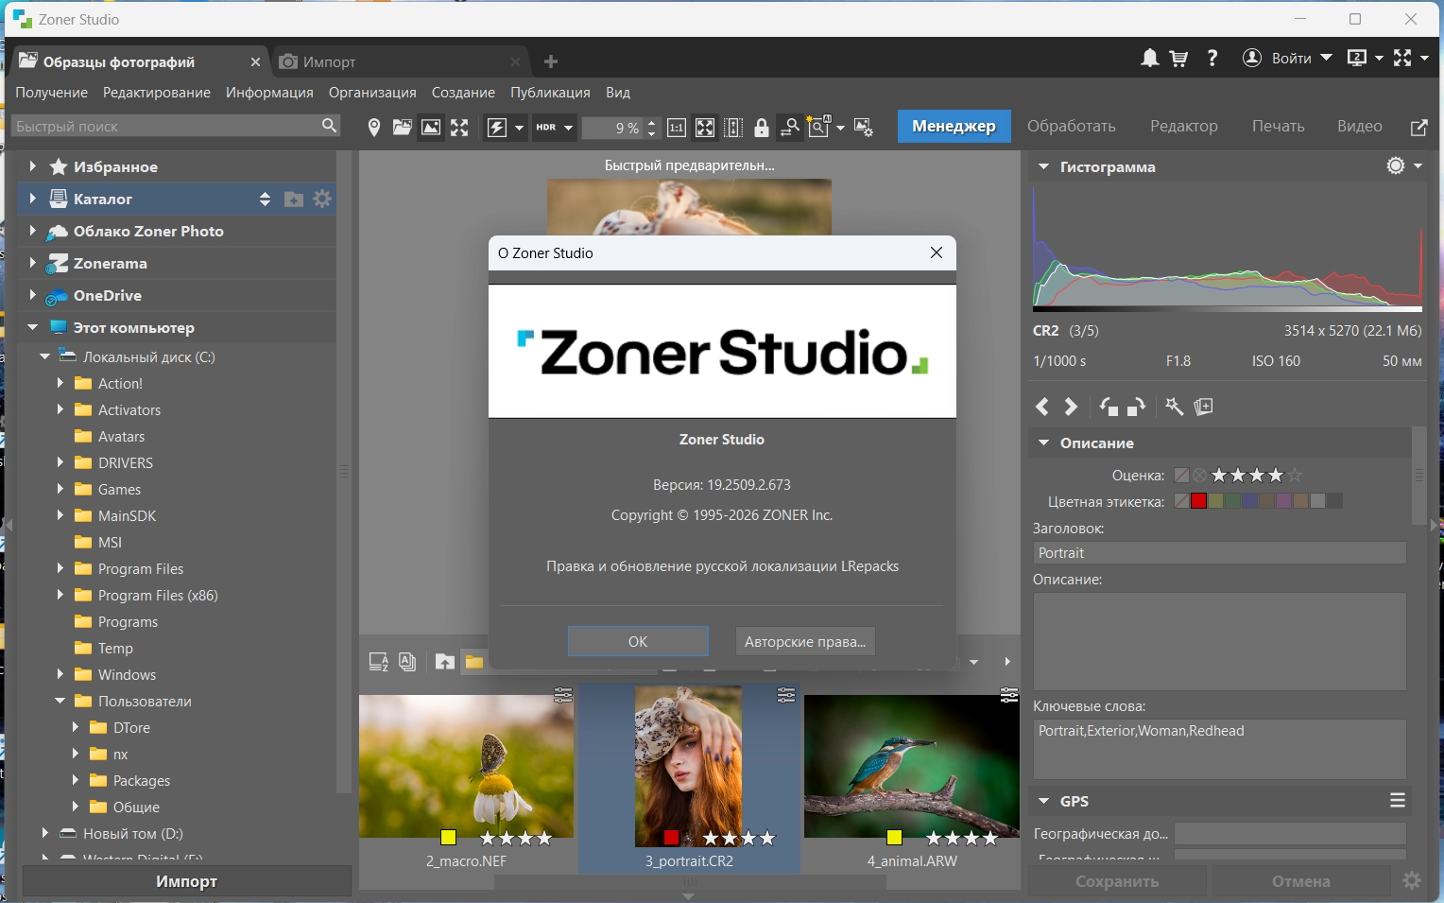Open the HDR dropdown arrow
The width and height of the screenshot is (1444, 903).
click(568, 128)
